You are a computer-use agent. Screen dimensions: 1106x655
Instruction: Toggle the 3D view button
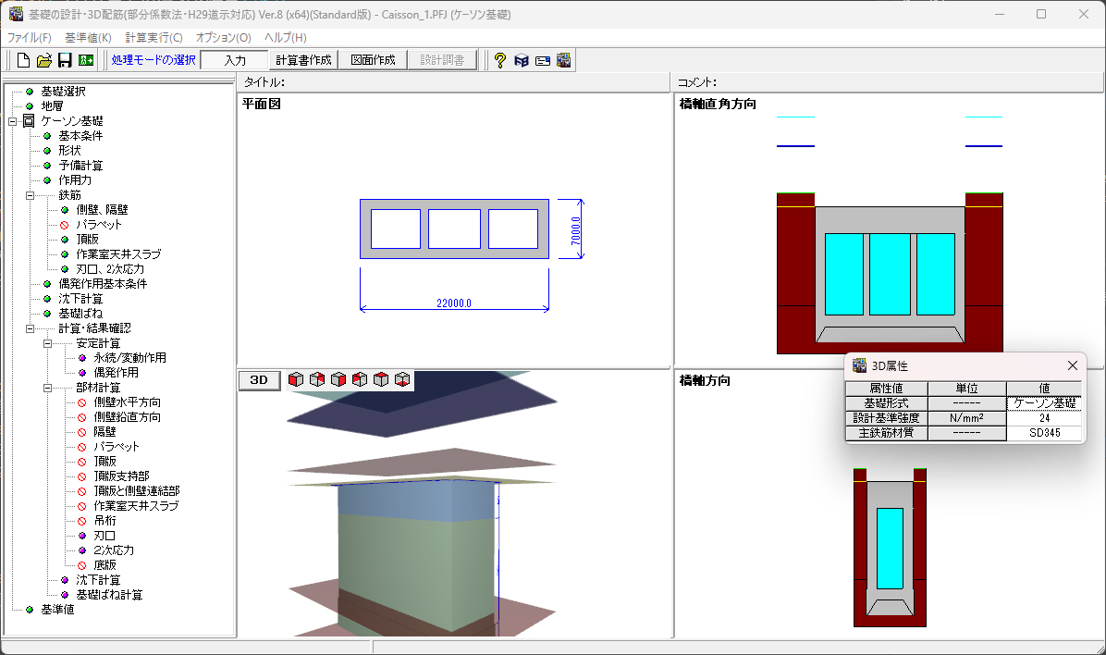259,380
